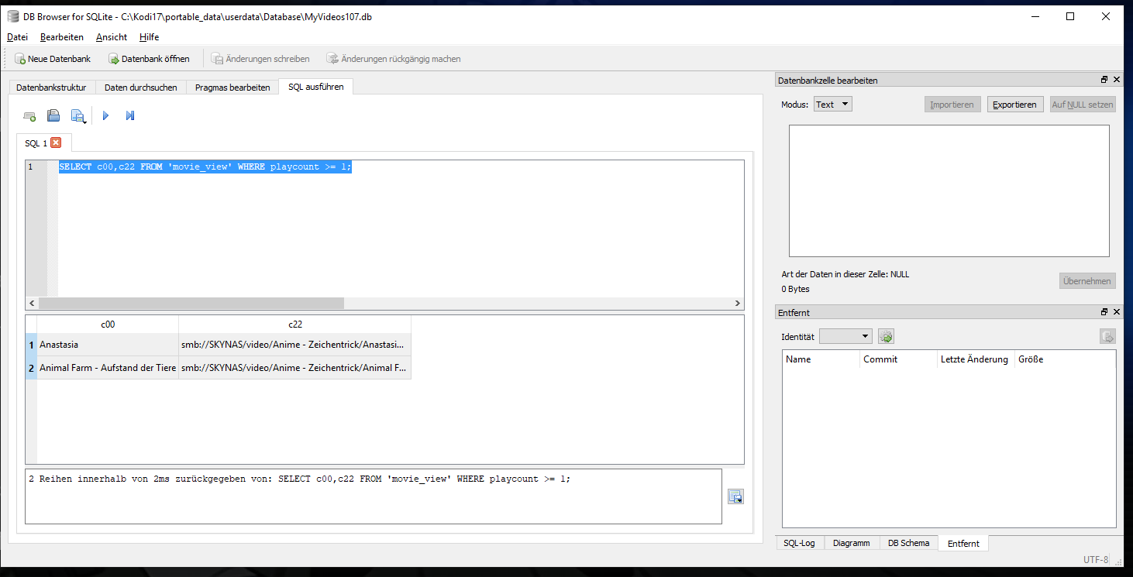
Task: Select the Anastasia cell
Action: (108, 345)
